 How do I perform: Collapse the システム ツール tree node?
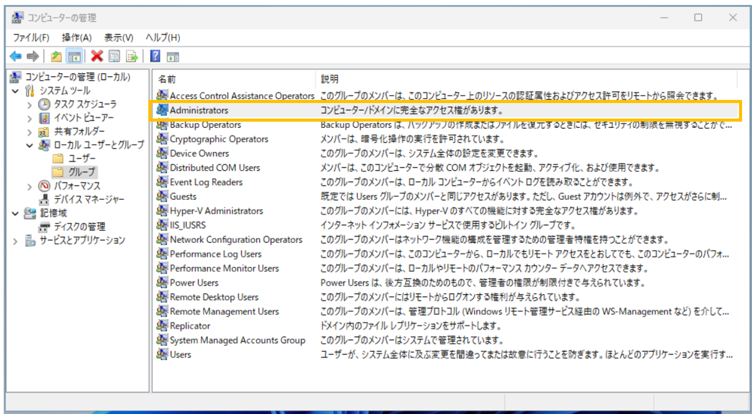(16, 91)
